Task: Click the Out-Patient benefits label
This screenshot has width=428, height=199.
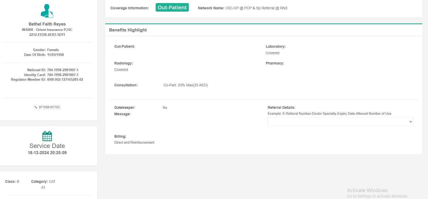Action: coord(125,46)
